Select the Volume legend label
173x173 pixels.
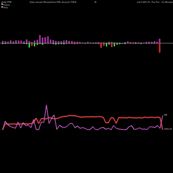[x=7, y=5]
